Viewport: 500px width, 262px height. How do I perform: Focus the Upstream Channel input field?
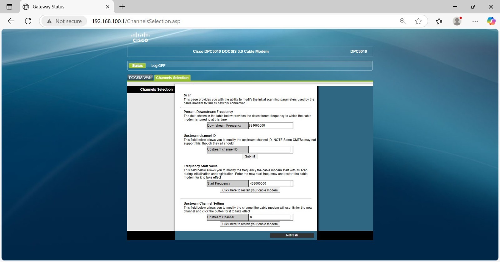[269, 217]
